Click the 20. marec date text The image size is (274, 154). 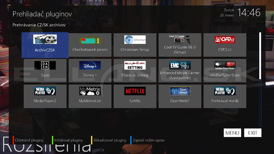click(x=227, y=15)
